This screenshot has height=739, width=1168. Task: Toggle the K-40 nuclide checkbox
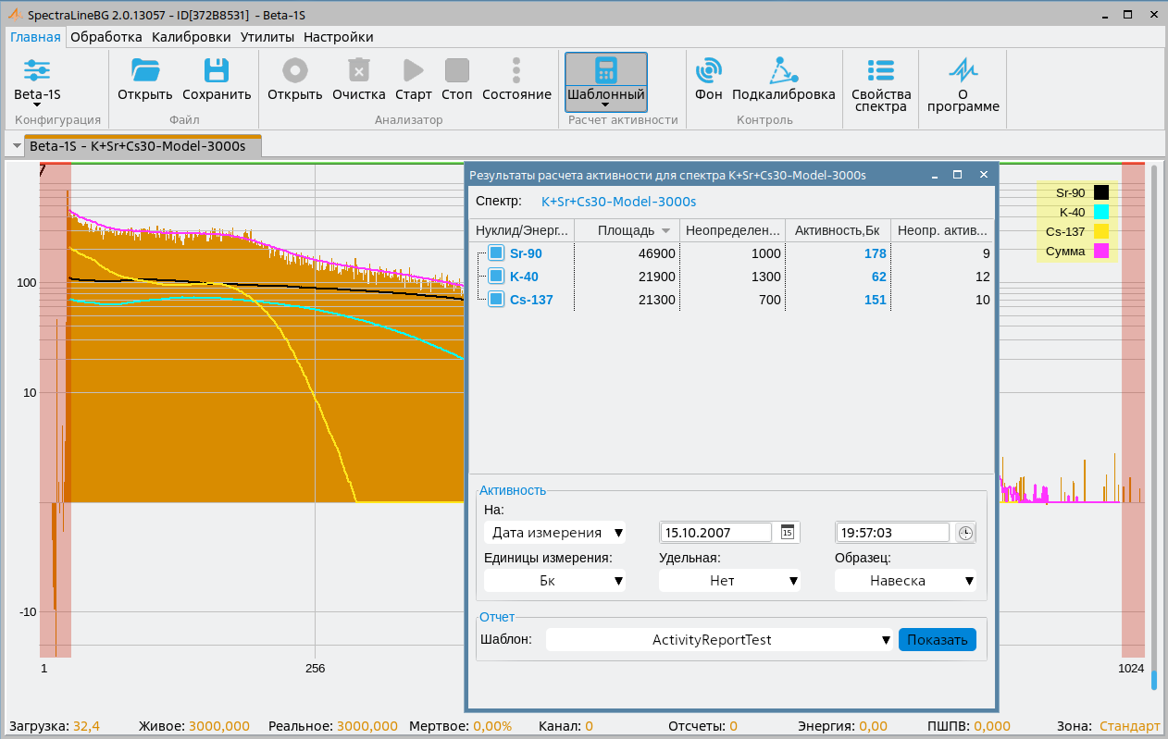496,277
